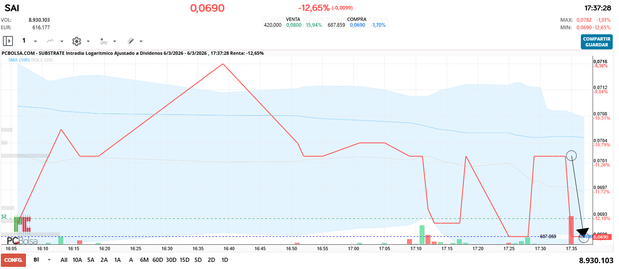Expand the interval dropdown arrow
This screenshot has width=619, height=269.
(35, 42)
